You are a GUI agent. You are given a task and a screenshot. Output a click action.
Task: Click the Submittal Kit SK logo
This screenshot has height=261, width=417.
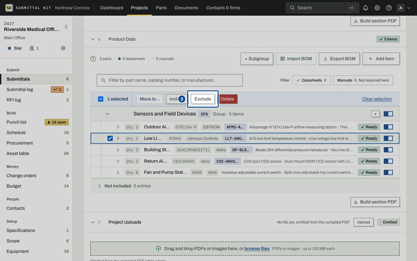(x=9, y=8)
